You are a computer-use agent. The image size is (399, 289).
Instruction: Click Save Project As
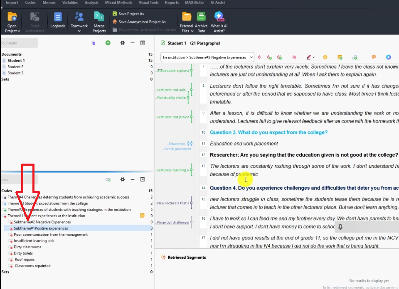128,14
